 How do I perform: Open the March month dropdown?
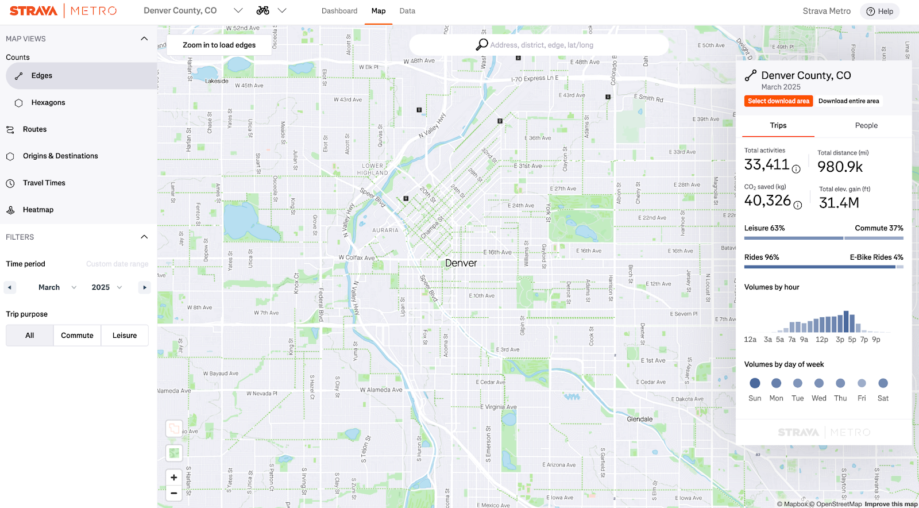click(57, 287)
